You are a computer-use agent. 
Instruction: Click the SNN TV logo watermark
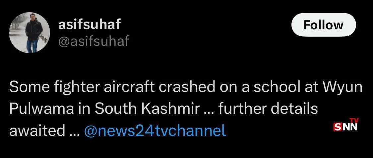tap(346, 125)
